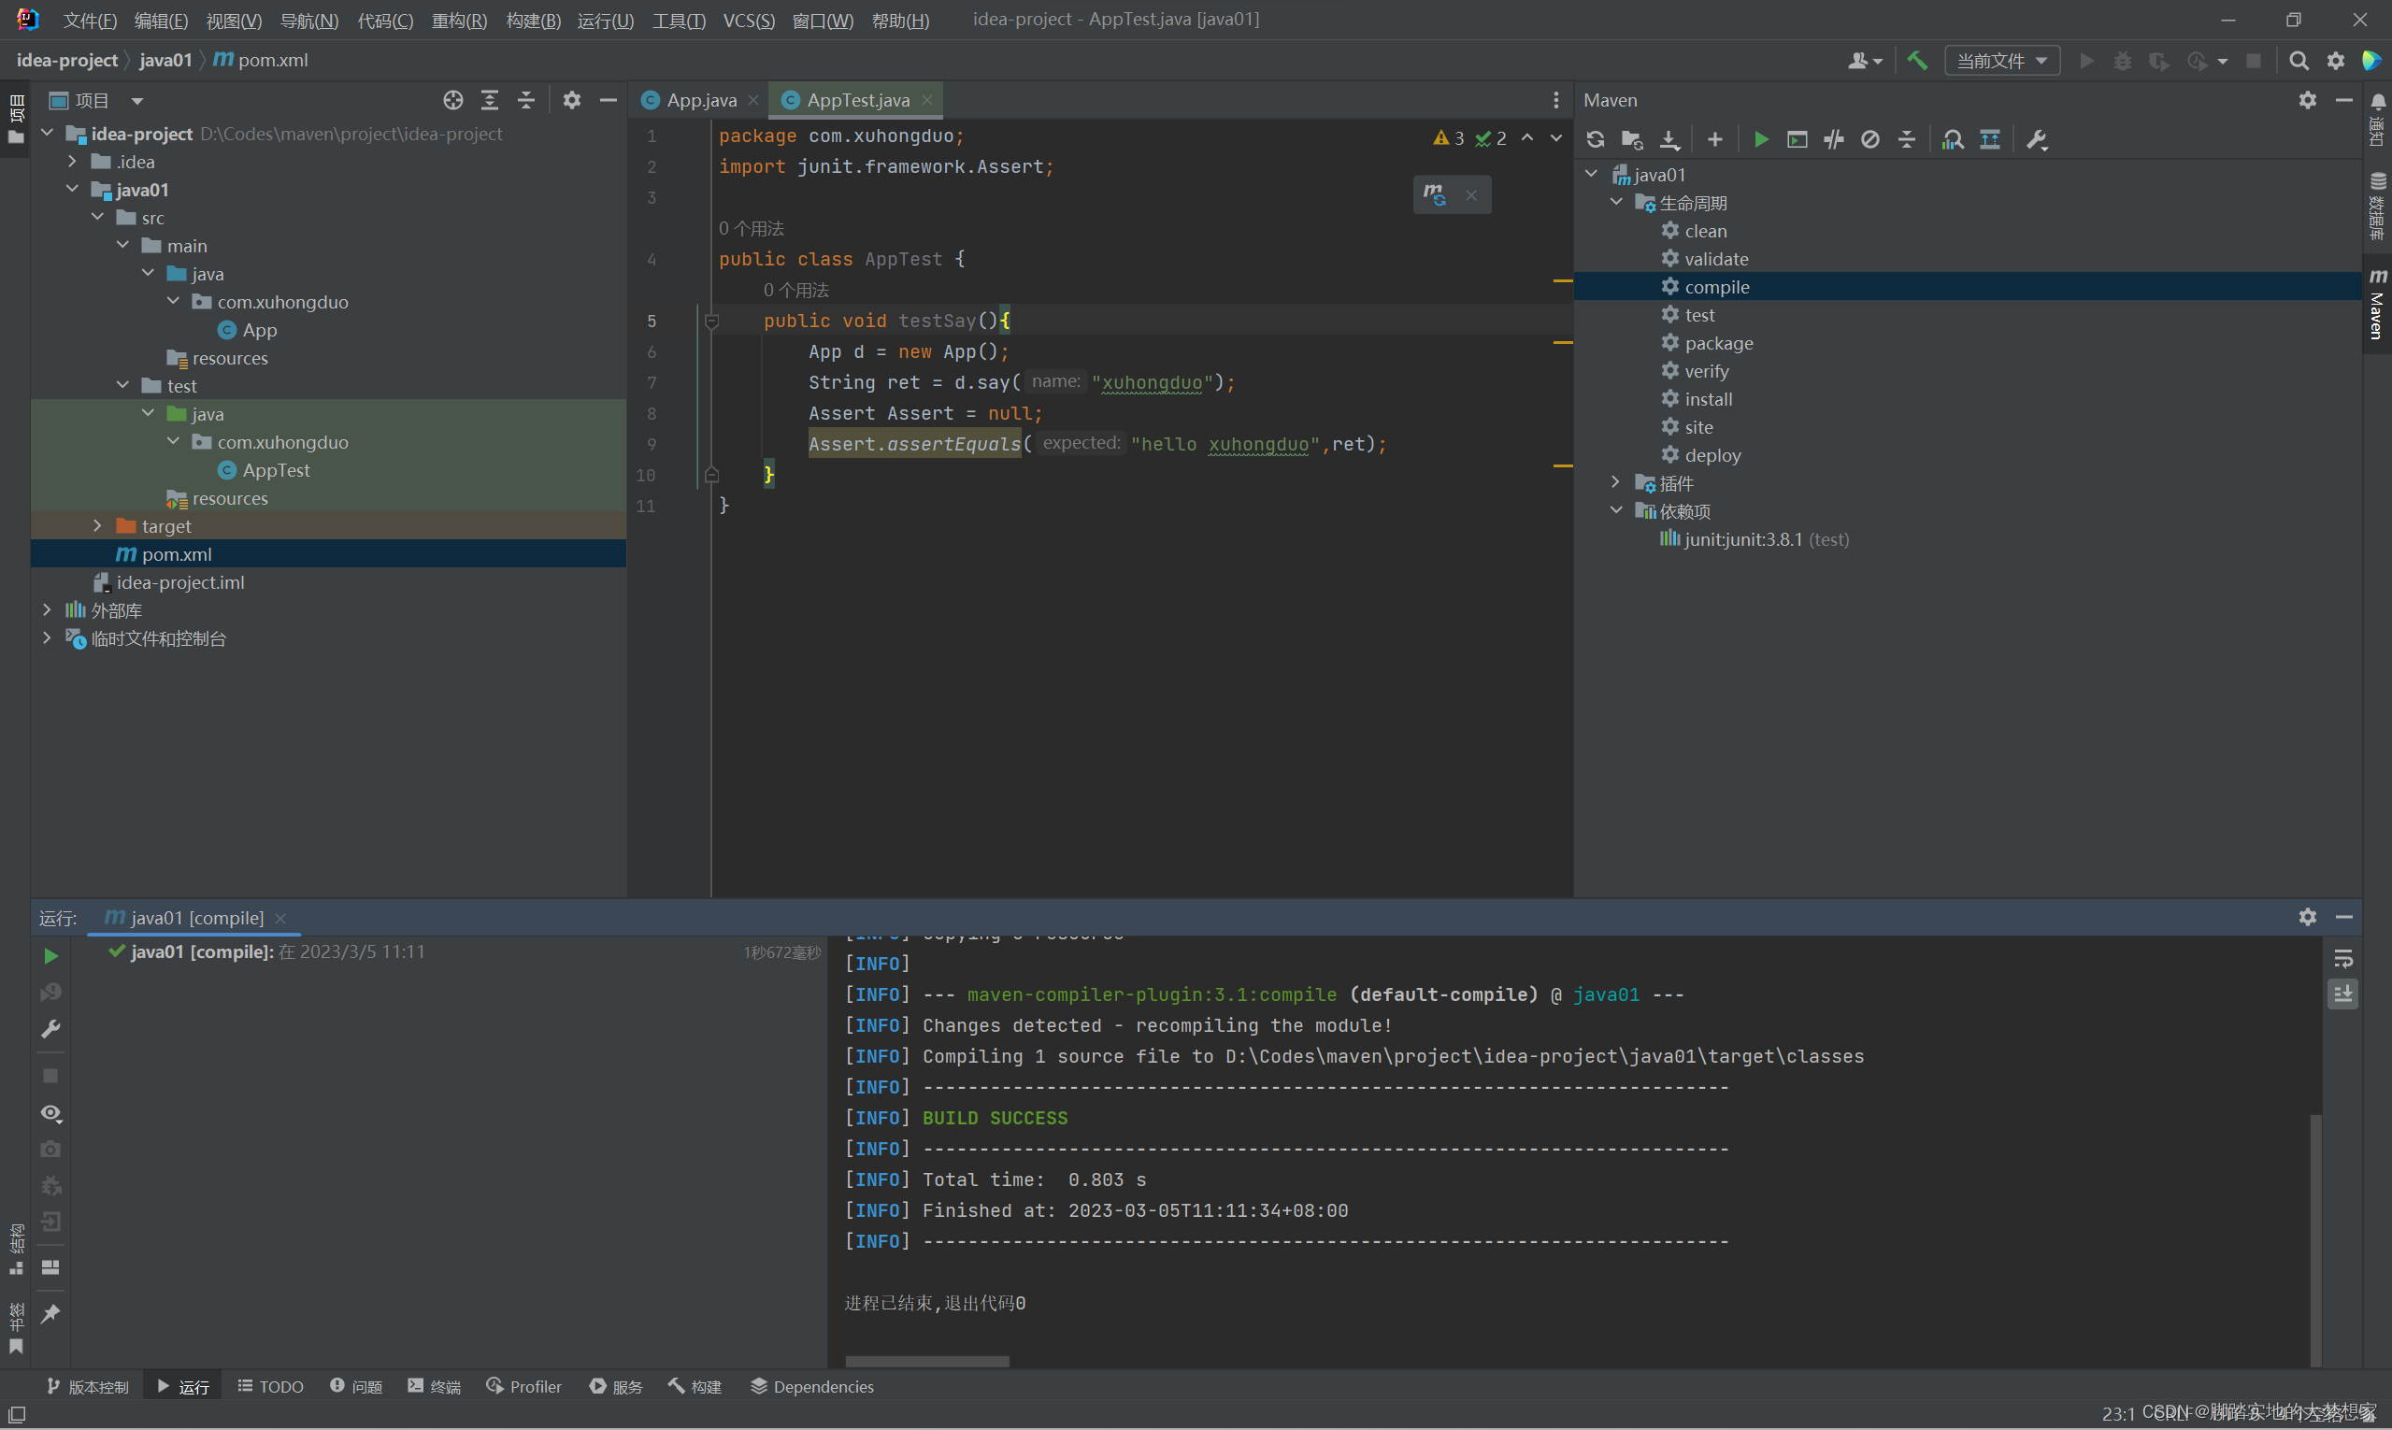Image resolution: width=2392 pixels, height=1430 pixels.
Task: Click console vertical scrollbar
Action: (2315, 1239)
